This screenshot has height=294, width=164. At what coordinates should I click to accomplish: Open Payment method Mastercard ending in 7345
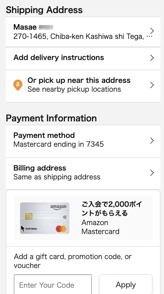[83, 141]
